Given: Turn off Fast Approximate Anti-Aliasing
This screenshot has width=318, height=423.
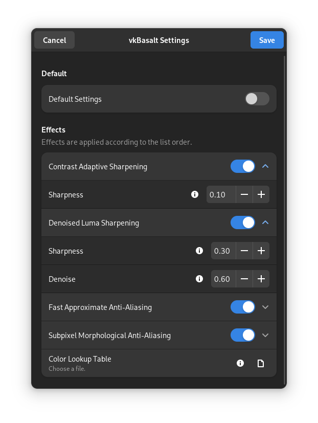Looking at the screenshot, I should coord(242,307).
